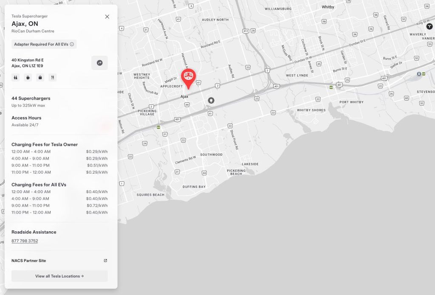
Task: Click the Southwood map label
Action: click(x=212, y=155)
